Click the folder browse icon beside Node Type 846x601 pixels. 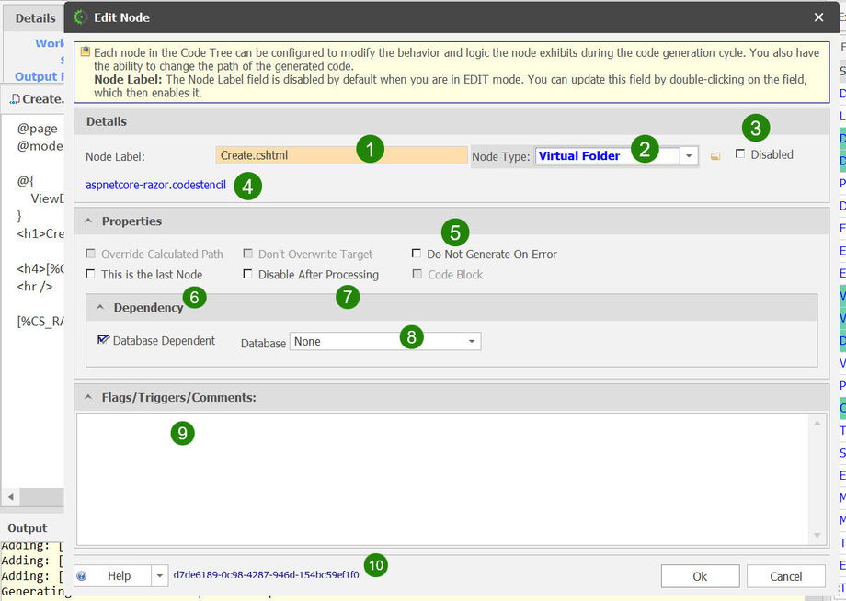[715, 156]
